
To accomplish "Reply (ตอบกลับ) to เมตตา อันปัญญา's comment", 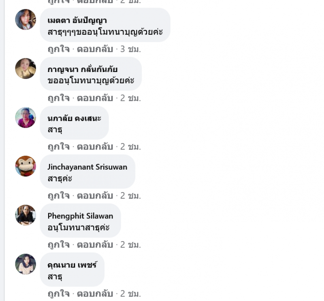I will 95,49.
